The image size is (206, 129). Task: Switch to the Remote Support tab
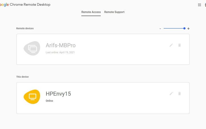[x=114, y=12]
